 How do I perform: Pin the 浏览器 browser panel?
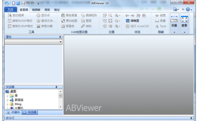coord(56,87)
